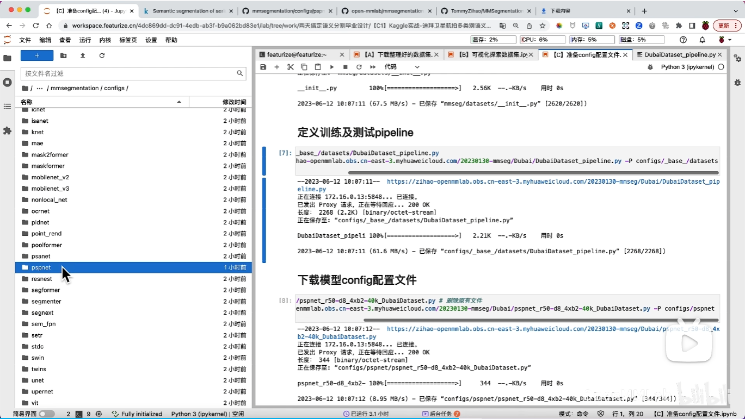Restart the kernel via the toolbar icon
Screen dimensions: 745x419
[359, 67]
